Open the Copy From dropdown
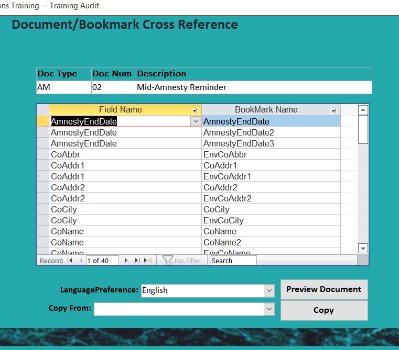This screenshot has width=399, height=350. (x=269, y=309)
